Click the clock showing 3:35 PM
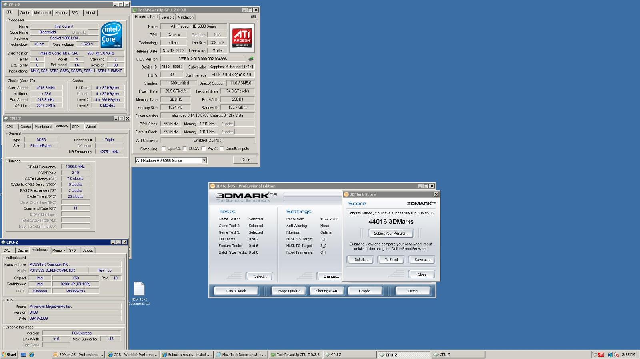The width and height of the screenshot is (640, 359). (x=628, y=355)
